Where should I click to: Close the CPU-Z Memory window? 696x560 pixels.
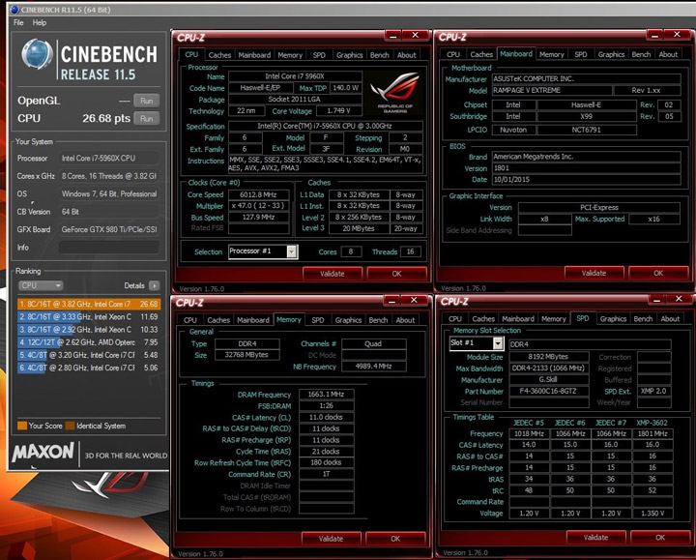pos(414,301)
